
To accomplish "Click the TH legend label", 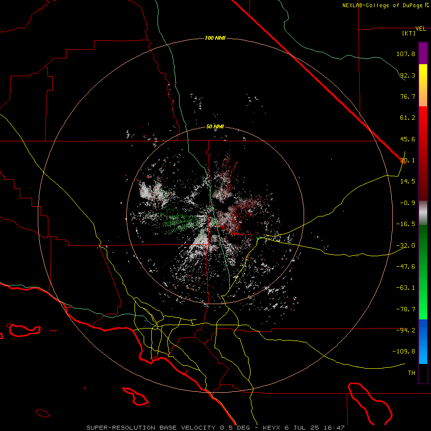I will (411, 373).
